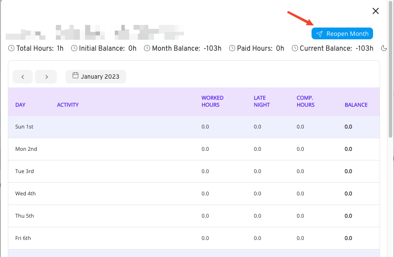This screenshot has height=257, width=394.
Task: Select the Fri 6th row label
Action: tap(23, 238)
